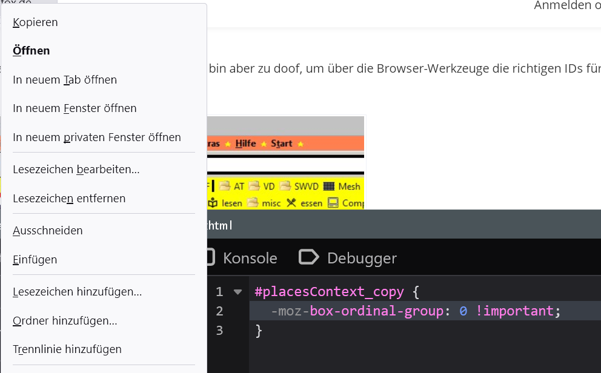Pick In neuem Tab öffnen
The width and height of the screenshot is (601, 373).
[x=65, y=80]
